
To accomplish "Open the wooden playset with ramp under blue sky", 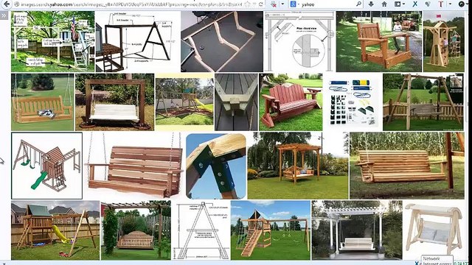I will click(271, 230).
